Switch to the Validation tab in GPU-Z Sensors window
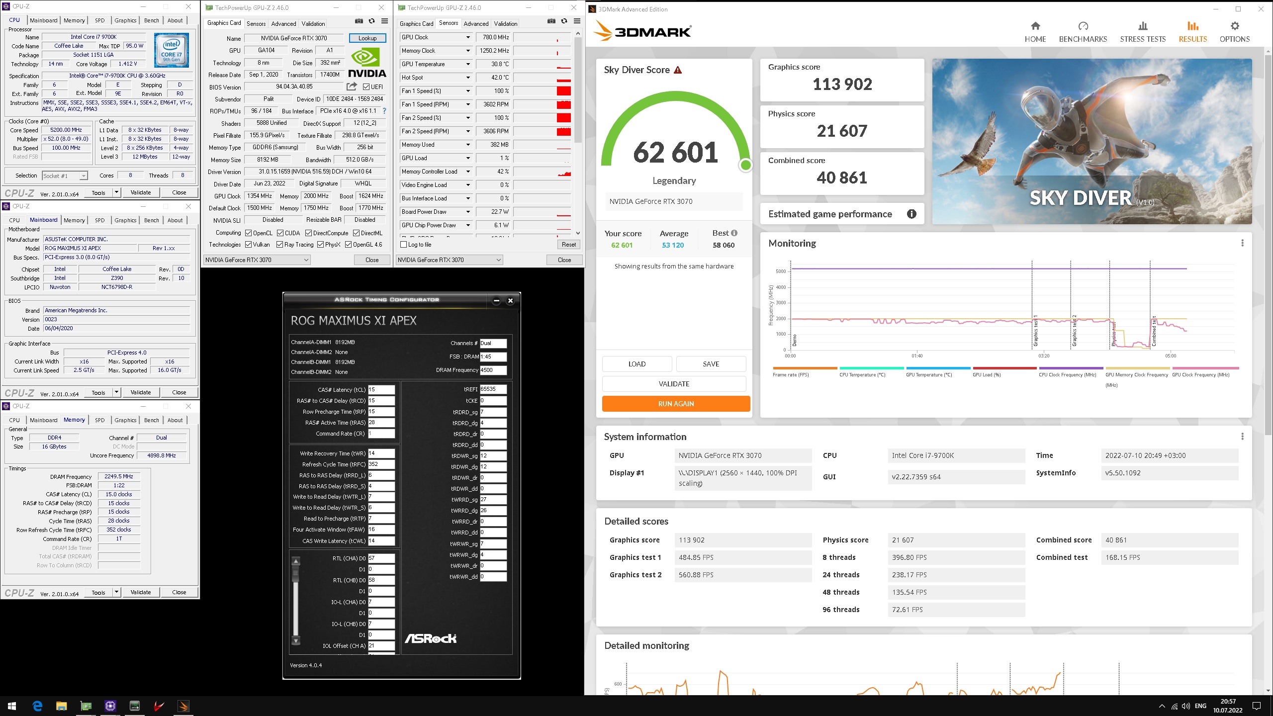This screenshot has height=716, width=1273. [506, 23]
